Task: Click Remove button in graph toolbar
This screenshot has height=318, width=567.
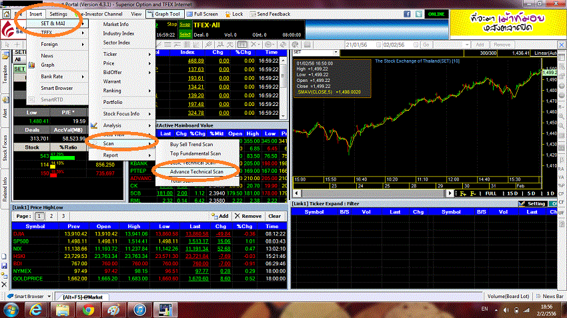Action: click(502, 45)
